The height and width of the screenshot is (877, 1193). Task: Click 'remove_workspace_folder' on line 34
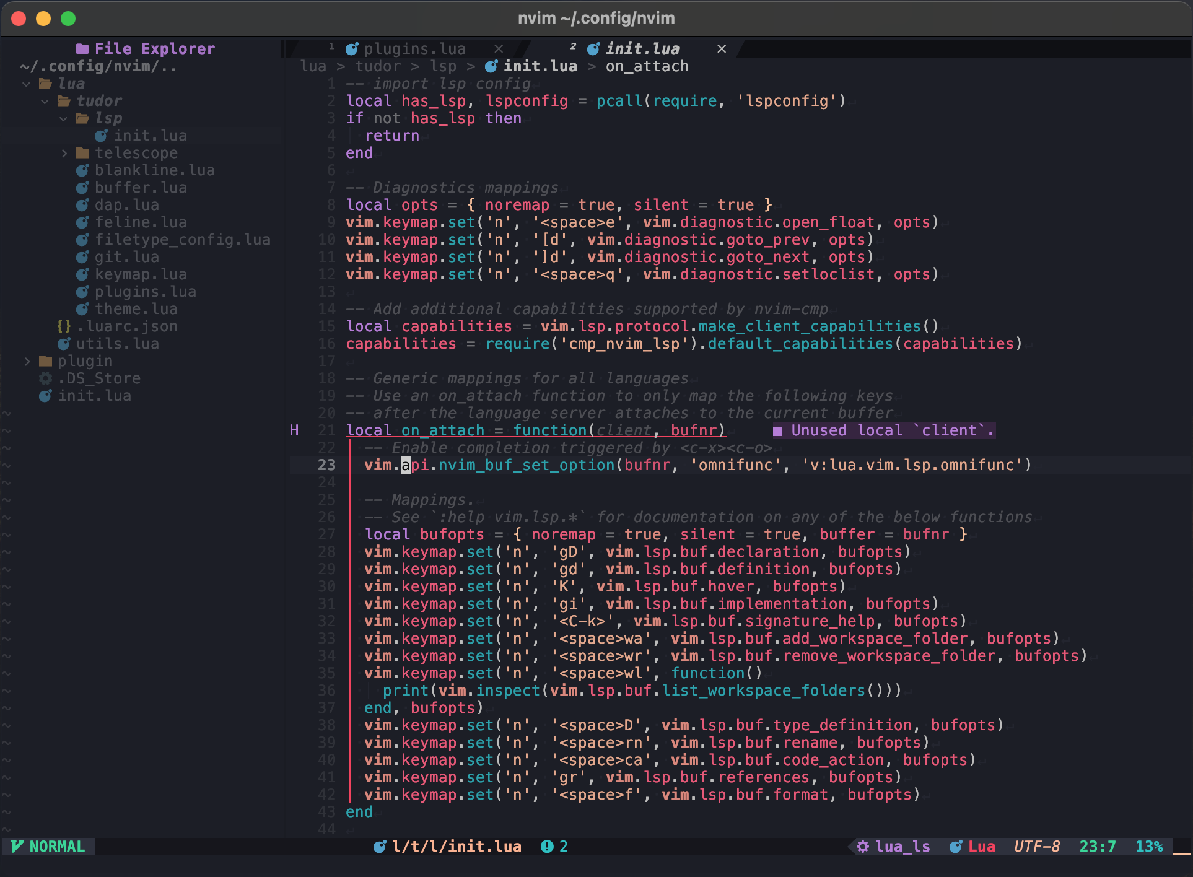click(889, 656)
